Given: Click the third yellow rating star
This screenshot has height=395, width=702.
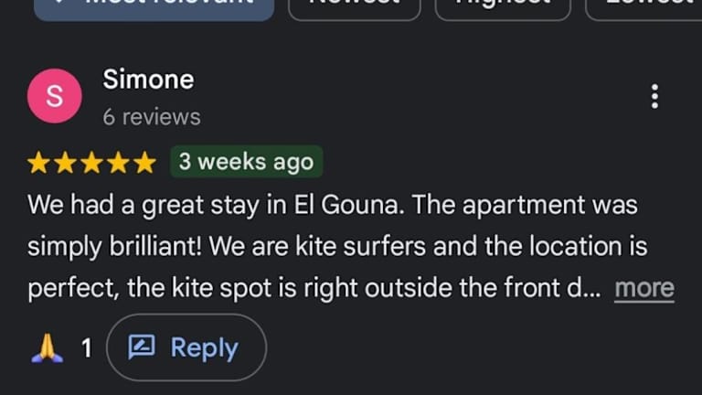Looking at the screenshot, I should coord(91,164).
